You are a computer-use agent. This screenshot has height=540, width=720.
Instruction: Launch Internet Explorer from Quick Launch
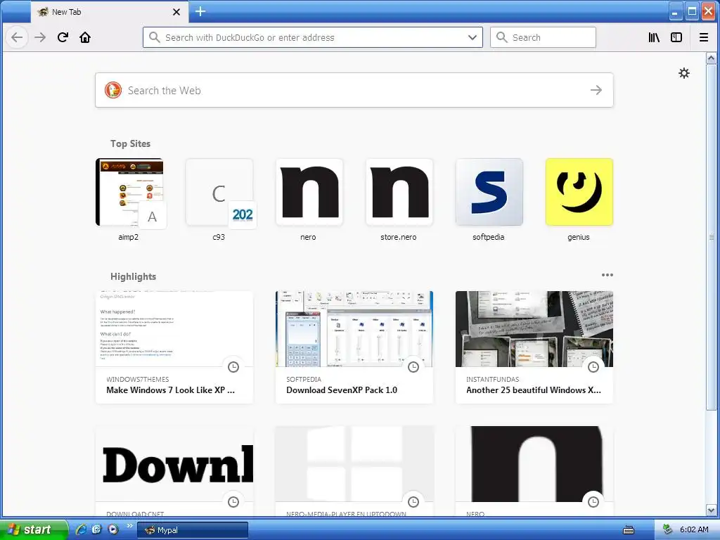81,529
